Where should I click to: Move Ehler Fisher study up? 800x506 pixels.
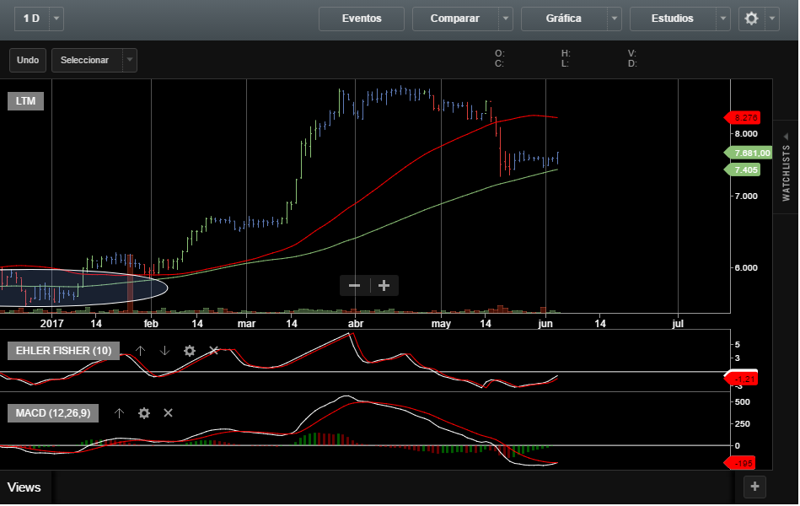(x=141, y=350)
